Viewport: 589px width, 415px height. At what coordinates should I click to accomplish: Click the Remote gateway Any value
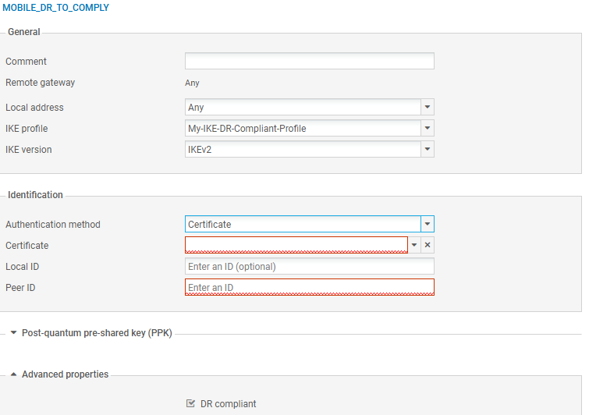(193, 83)
